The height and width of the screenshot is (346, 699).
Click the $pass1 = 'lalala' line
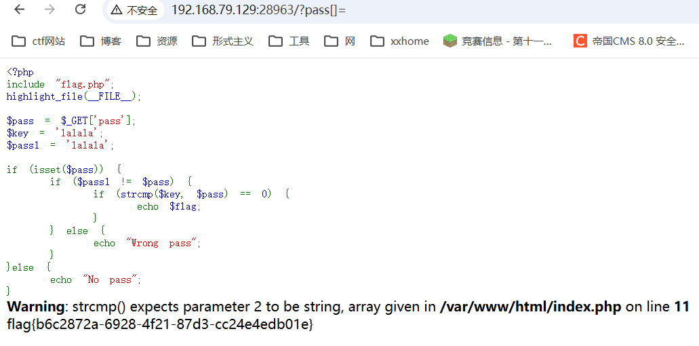pyautogui.click(x=60, y=145)
